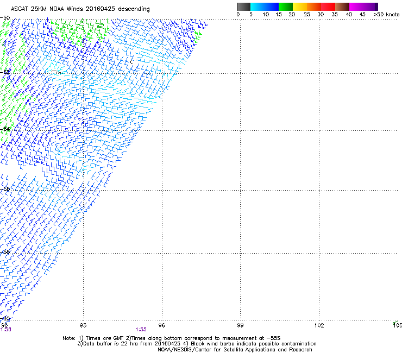Click the green 15-20 knots color swatch

286,7
